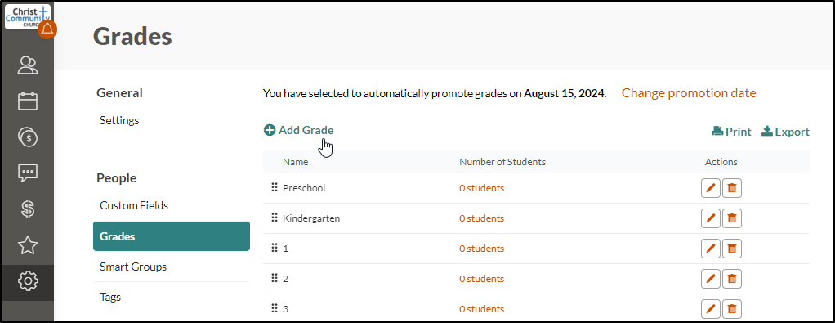Viewport: 835px width, 323px height.
Task: Grab the drag handle beside Preschool
Action: 275,187
